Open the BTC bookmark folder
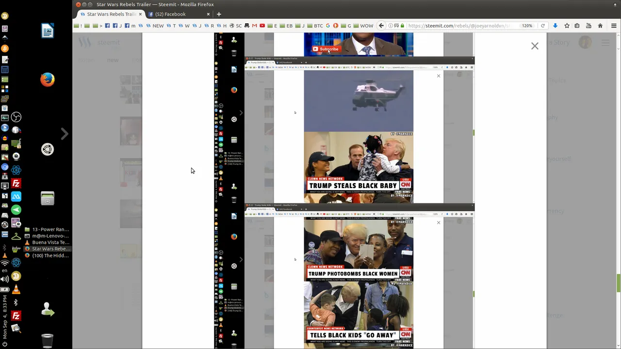The height and width of the screenshot is (349, 621). (x=315, y=26)
